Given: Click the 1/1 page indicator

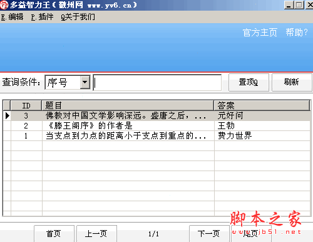Looking at the screenshot, I should tap(153, 234).
